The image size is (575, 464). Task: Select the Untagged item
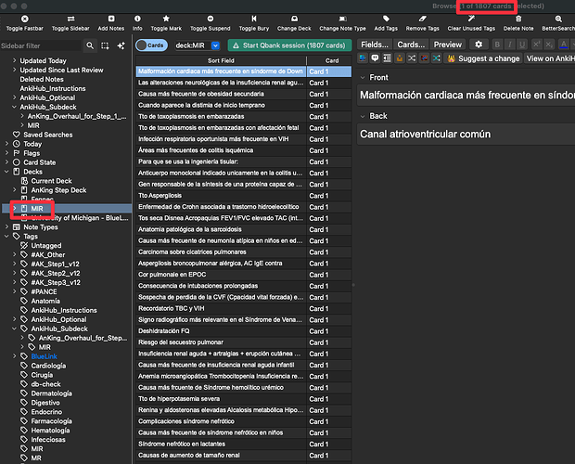coord(46,245)
